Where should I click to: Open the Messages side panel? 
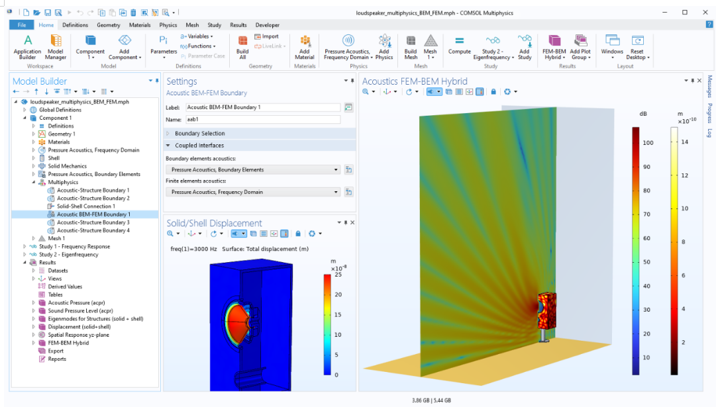point(709,86)
